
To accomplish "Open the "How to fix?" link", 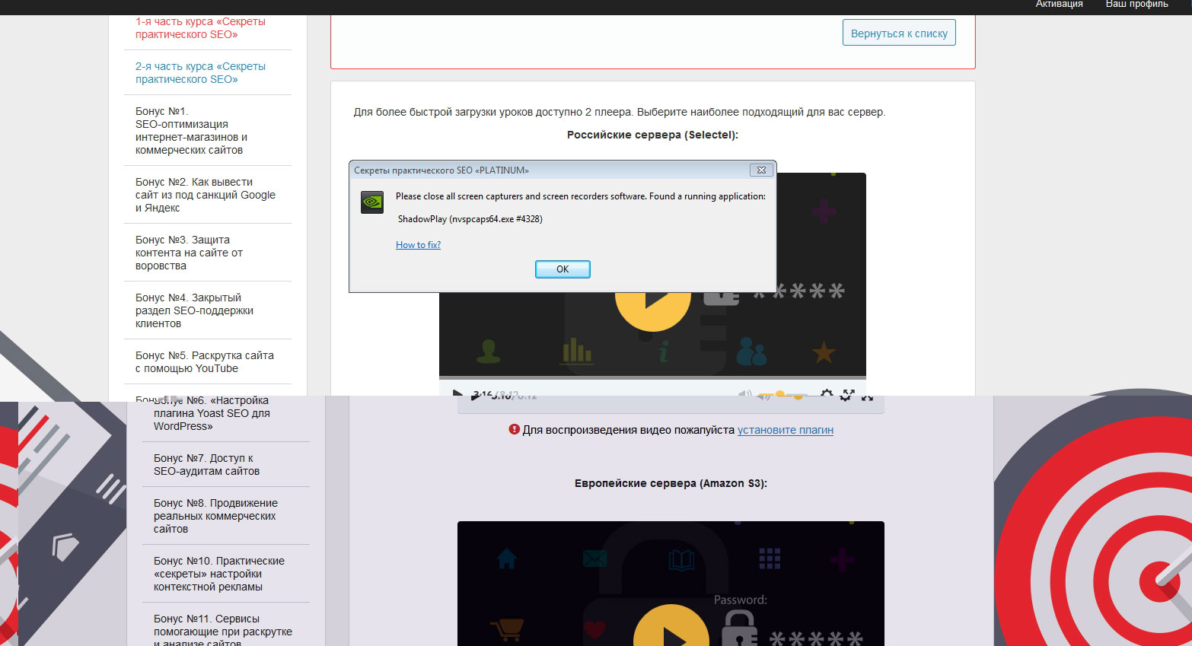I will click(x=418, y=245).
